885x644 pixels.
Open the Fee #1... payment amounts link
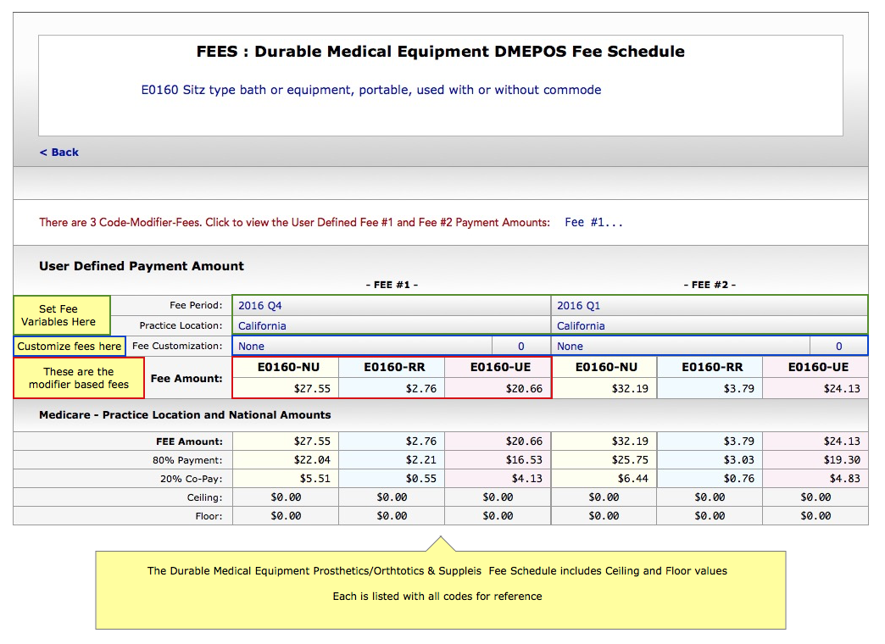[x=593, y=223]
